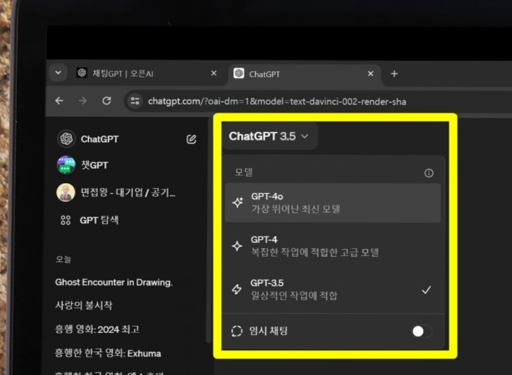Choose the GPT-4 model option

click(x=333, y=246)
